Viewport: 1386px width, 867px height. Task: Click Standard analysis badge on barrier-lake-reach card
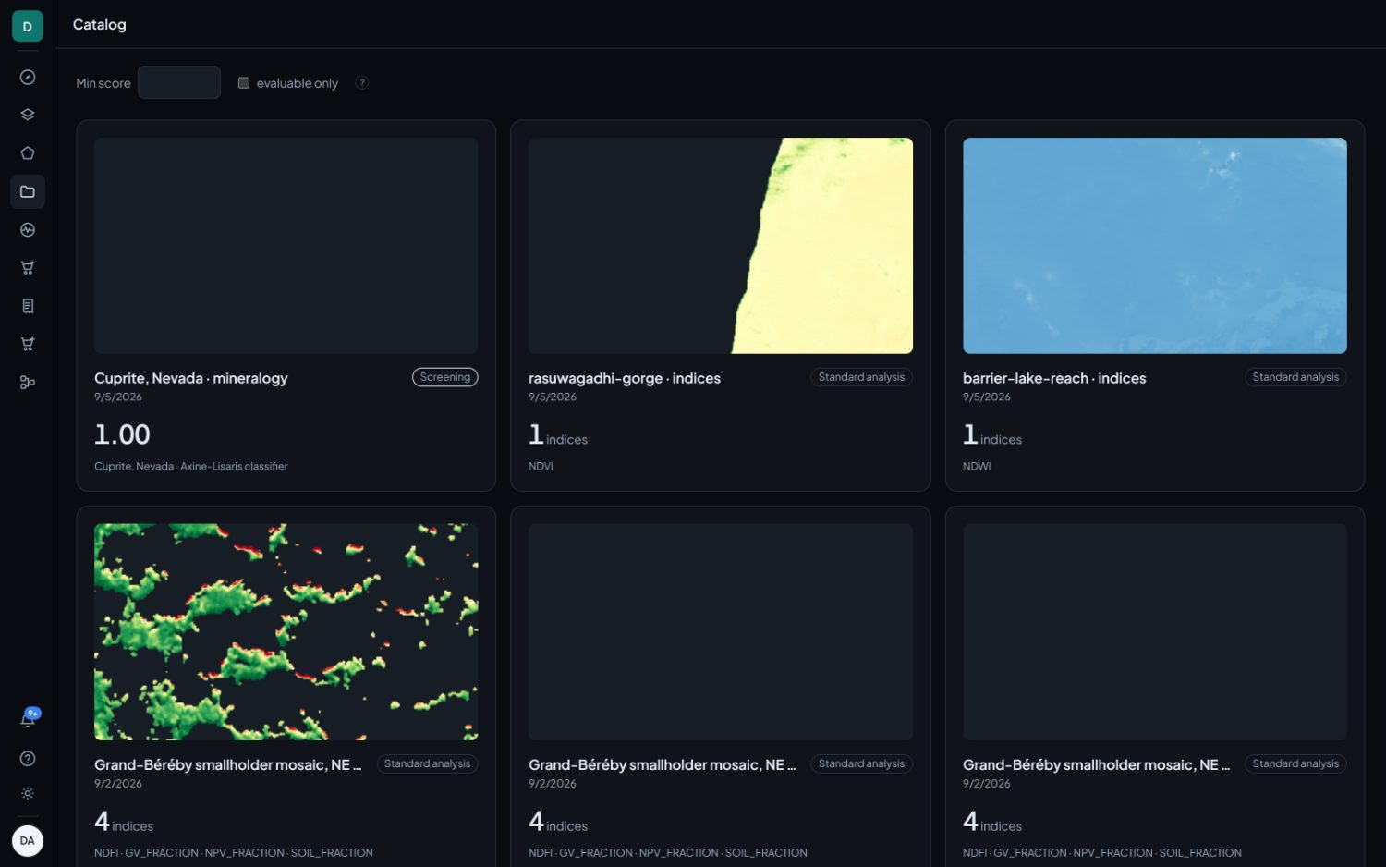click(1295, 377)
